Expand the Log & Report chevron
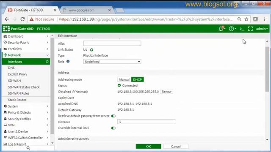Viewport: 271px width, 152px height. pyautogui.click(x=47, y=144)
